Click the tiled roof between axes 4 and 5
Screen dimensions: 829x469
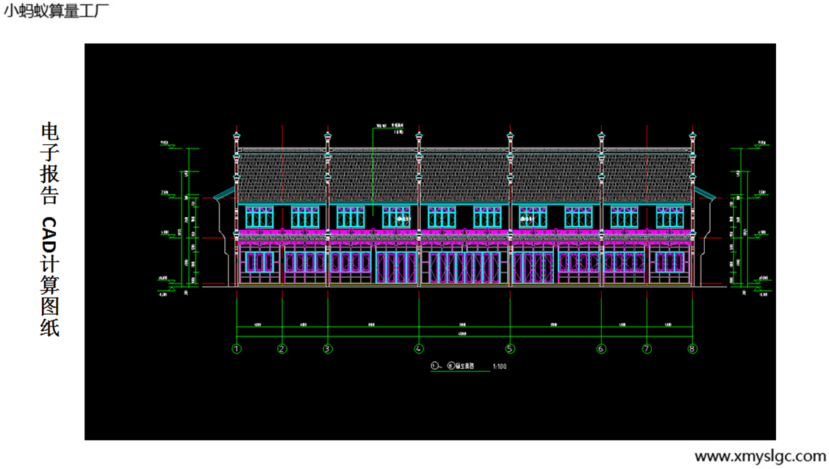pos(464,176)
